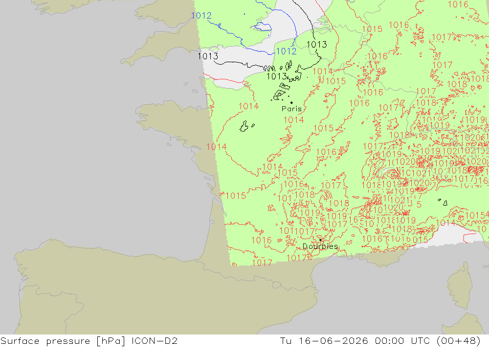Click the blue 1012 label near the Channel

[286, 51]
